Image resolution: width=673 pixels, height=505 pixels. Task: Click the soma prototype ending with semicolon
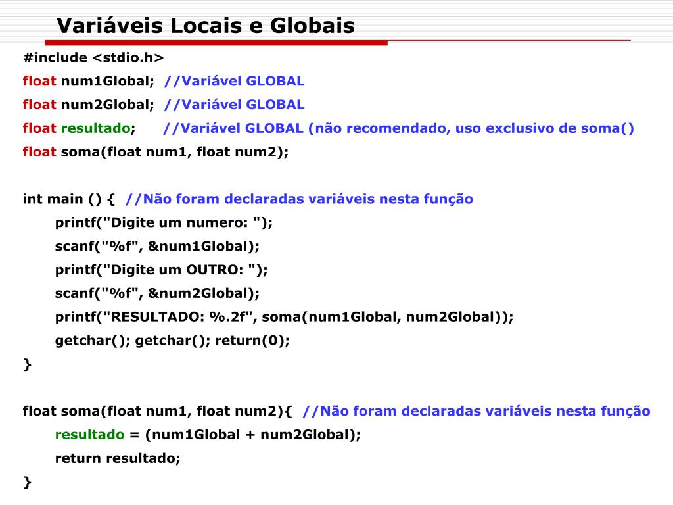tap(156, 152)
